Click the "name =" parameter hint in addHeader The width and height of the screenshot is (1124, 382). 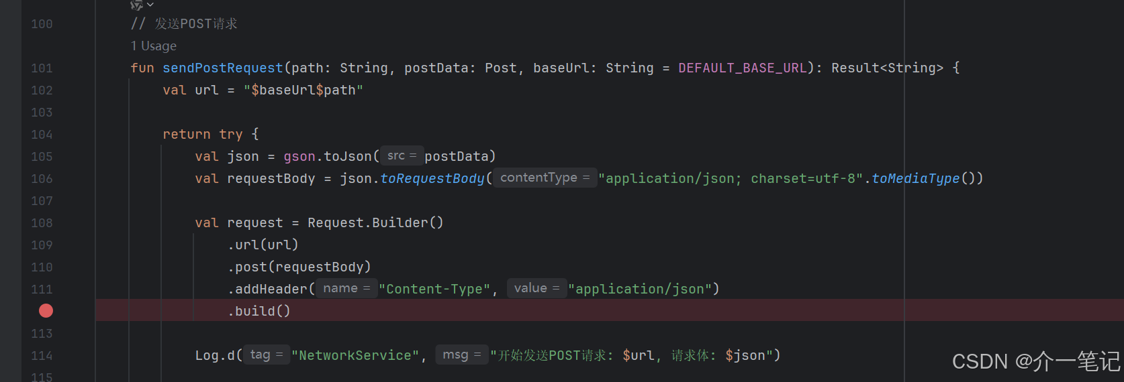[x=346, y=288]
